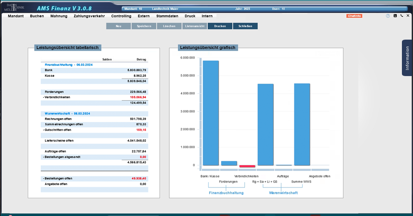Viewport: 413px width, 216px height.
Task: Expand the Information side panel tab
Action: pyautogui.click(x=407, y=58)
